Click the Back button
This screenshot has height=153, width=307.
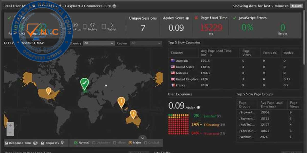click(297, 6)
